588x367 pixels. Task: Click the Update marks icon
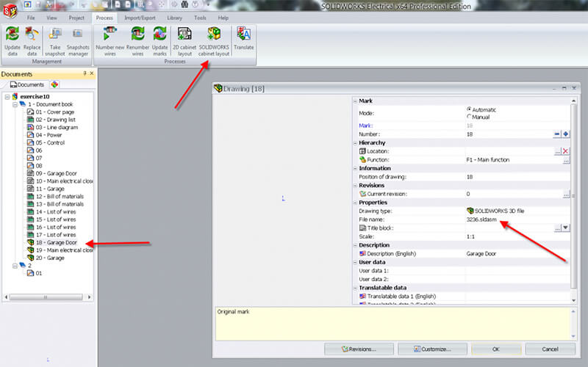(x=159, y=41)
